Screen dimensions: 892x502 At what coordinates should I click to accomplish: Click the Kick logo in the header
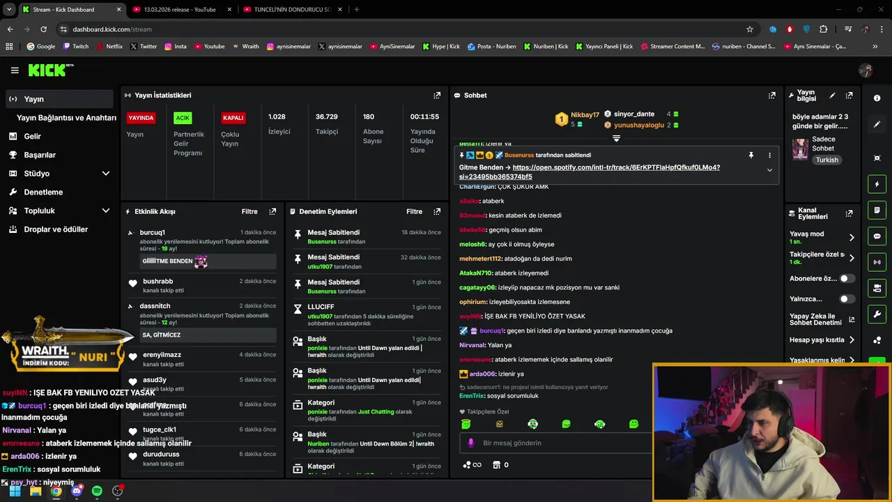pos(50,70)
